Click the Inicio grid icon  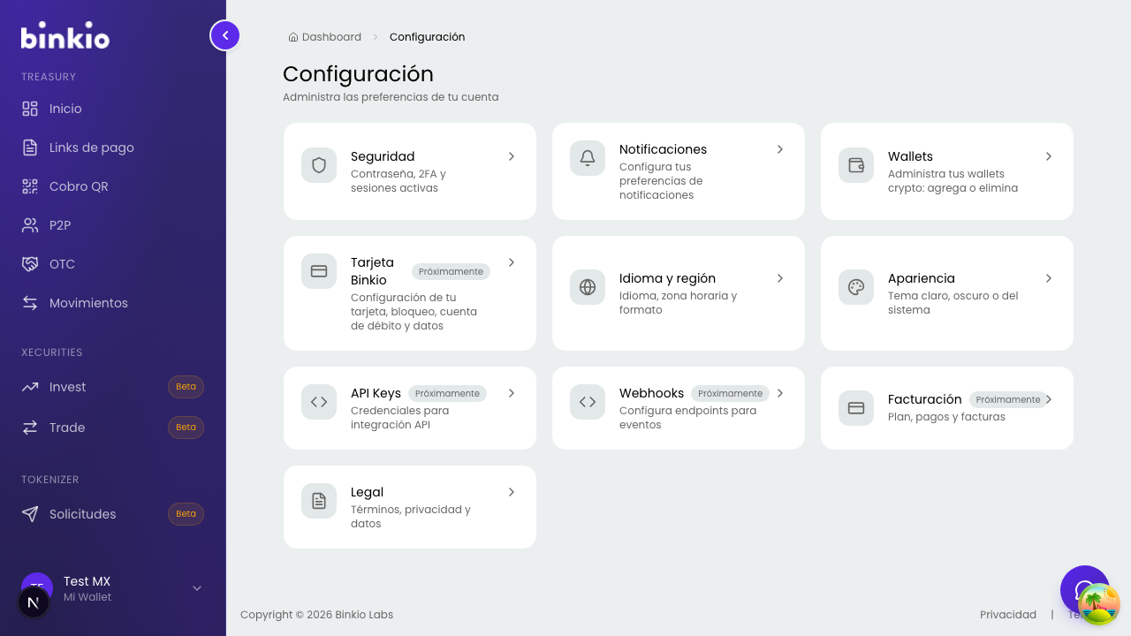[30, 109]
